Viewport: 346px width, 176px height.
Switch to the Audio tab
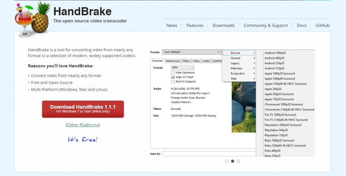point(206,61)
